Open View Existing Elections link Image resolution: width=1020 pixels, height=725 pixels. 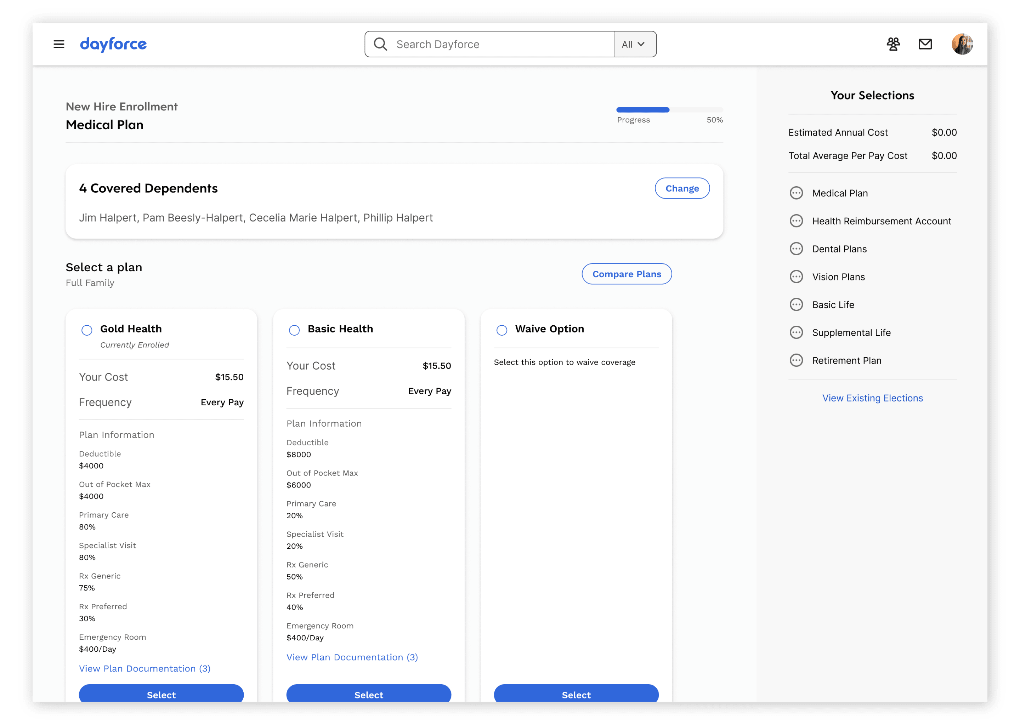pyautogui.click(x=872, y=398)
